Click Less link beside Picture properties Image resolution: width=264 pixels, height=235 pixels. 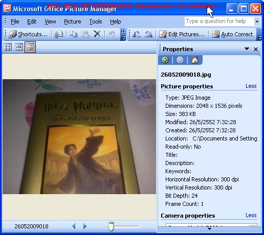coord(251,86)
